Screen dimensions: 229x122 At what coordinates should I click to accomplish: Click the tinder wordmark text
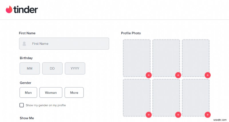coord(26,10)
